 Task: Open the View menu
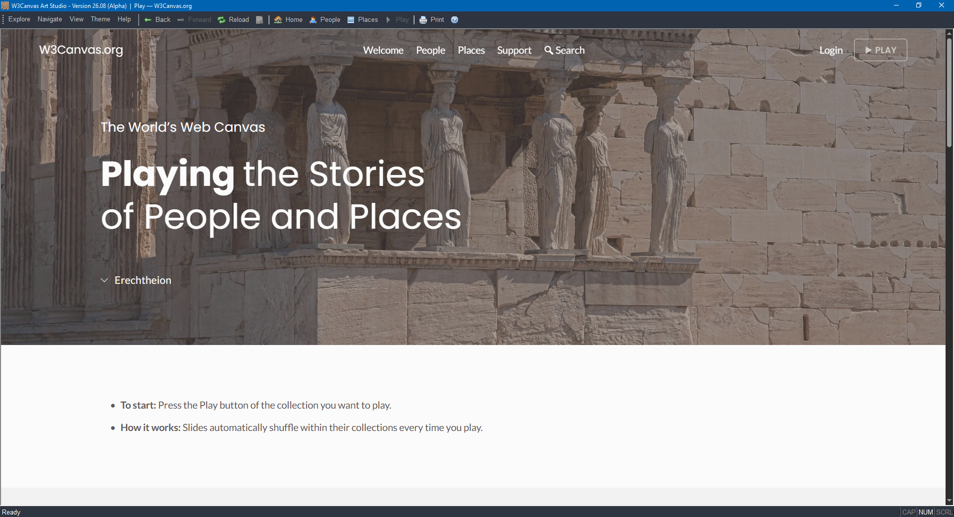77,19
